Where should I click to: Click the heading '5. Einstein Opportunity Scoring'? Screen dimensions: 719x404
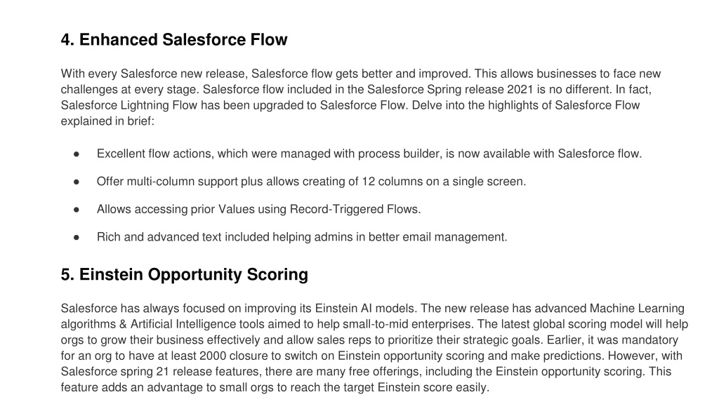tap(185, 275)
